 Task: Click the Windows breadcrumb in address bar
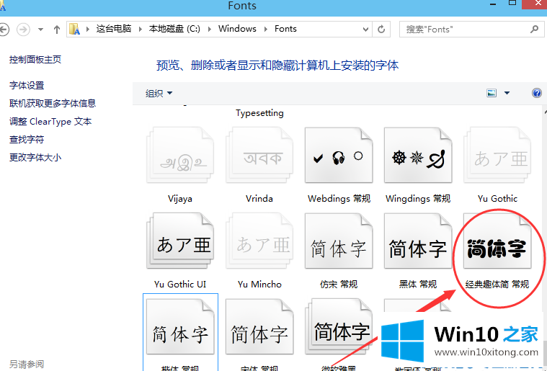tap(237, 29)
